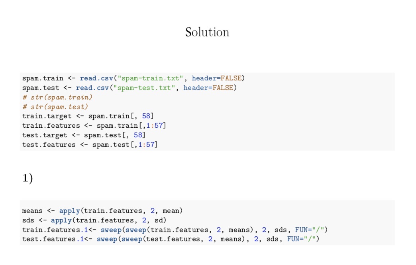Click the "spam-test.txt" filename string
Image resolution: width=416 pixels, height=265 pixels.
point(144,88)
